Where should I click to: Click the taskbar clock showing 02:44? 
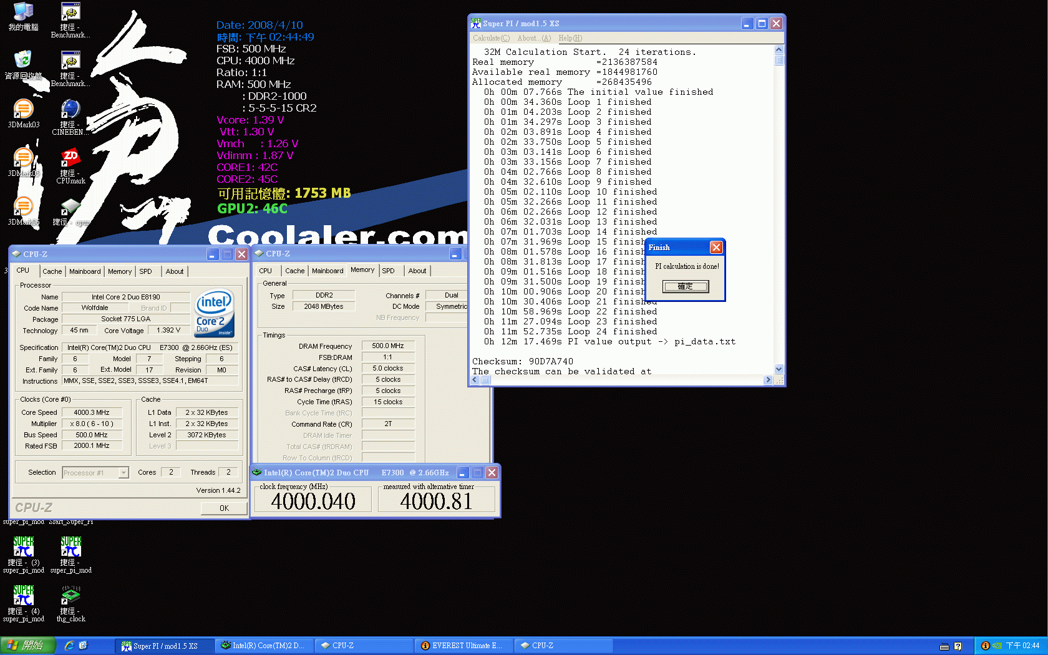click(1022, 646)
